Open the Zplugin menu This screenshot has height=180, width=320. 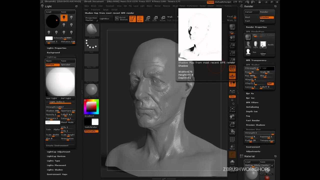tap(105, 9)
